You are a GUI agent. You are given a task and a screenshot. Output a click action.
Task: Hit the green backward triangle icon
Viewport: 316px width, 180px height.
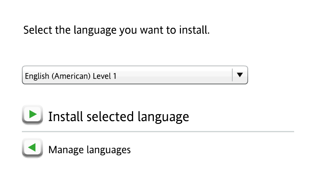click(32, 147)
